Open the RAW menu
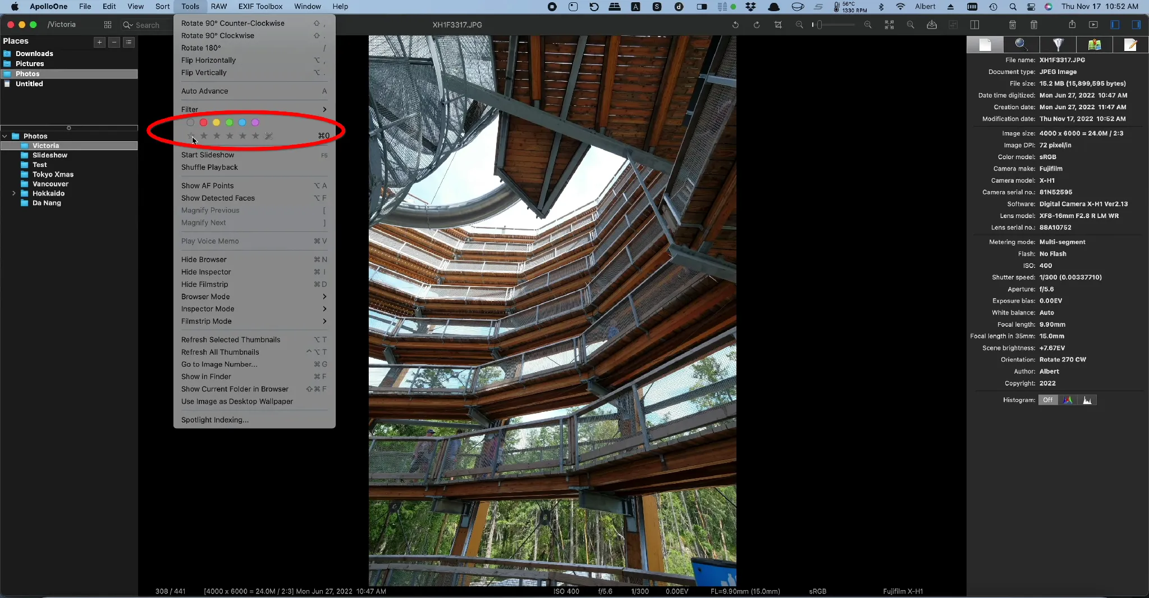 [219, 7]
